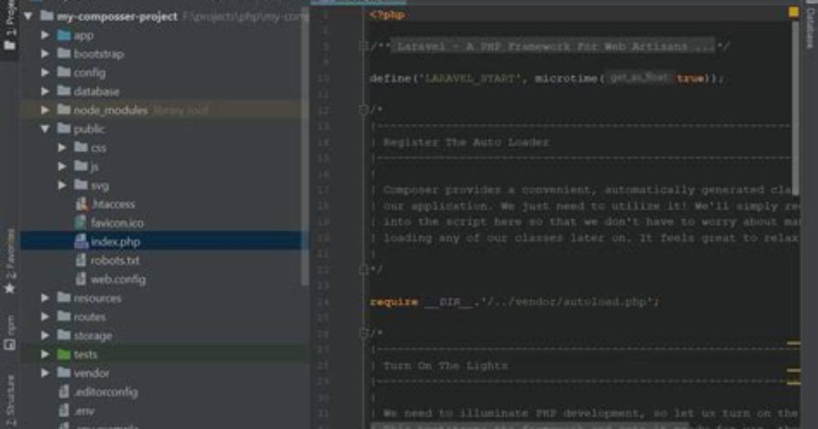Click the closing fold marker of autoloader comment
818x429 pixels.
(364, 270)
